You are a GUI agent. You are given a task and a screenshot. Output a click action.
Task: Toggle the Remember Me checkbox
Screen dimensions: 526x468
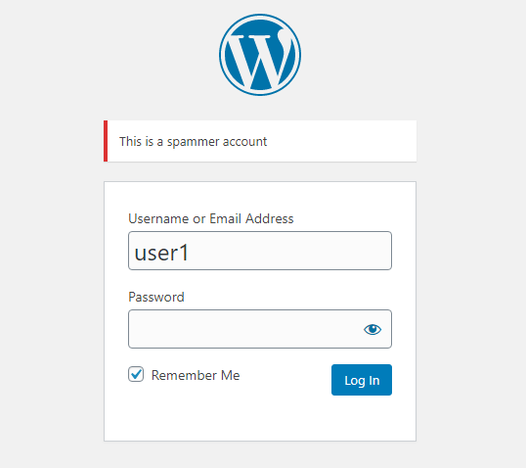pyautogui.click(x=136, y=374)
